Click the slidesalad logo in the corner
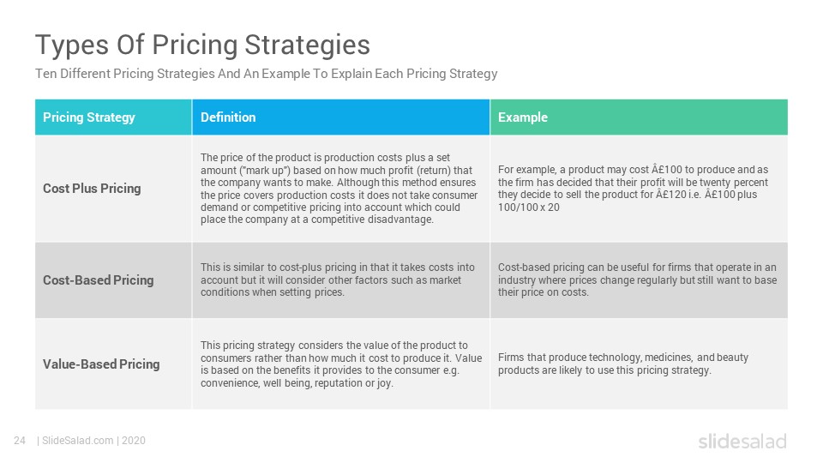The image size is (823, 463). (742, 441)
